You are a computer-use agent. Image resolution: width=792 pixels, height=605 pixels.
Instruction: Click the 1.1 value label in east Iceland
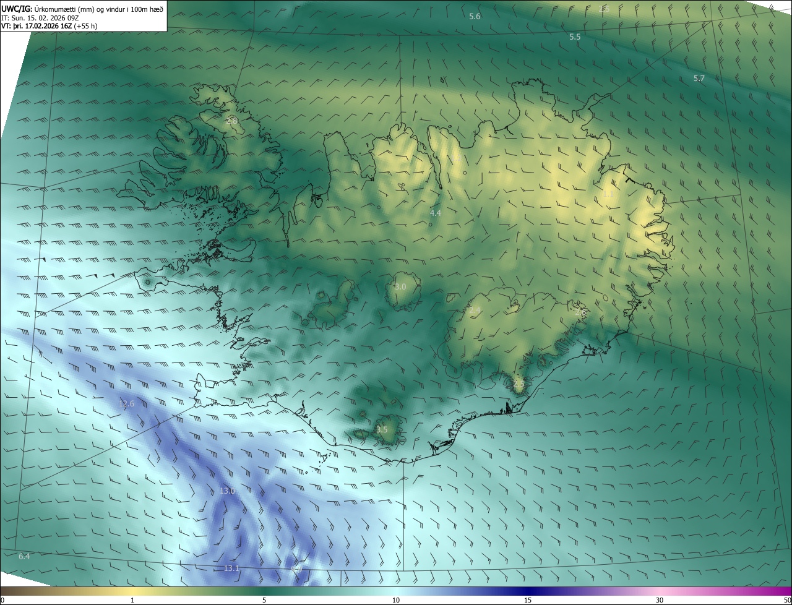click(608, 194)
